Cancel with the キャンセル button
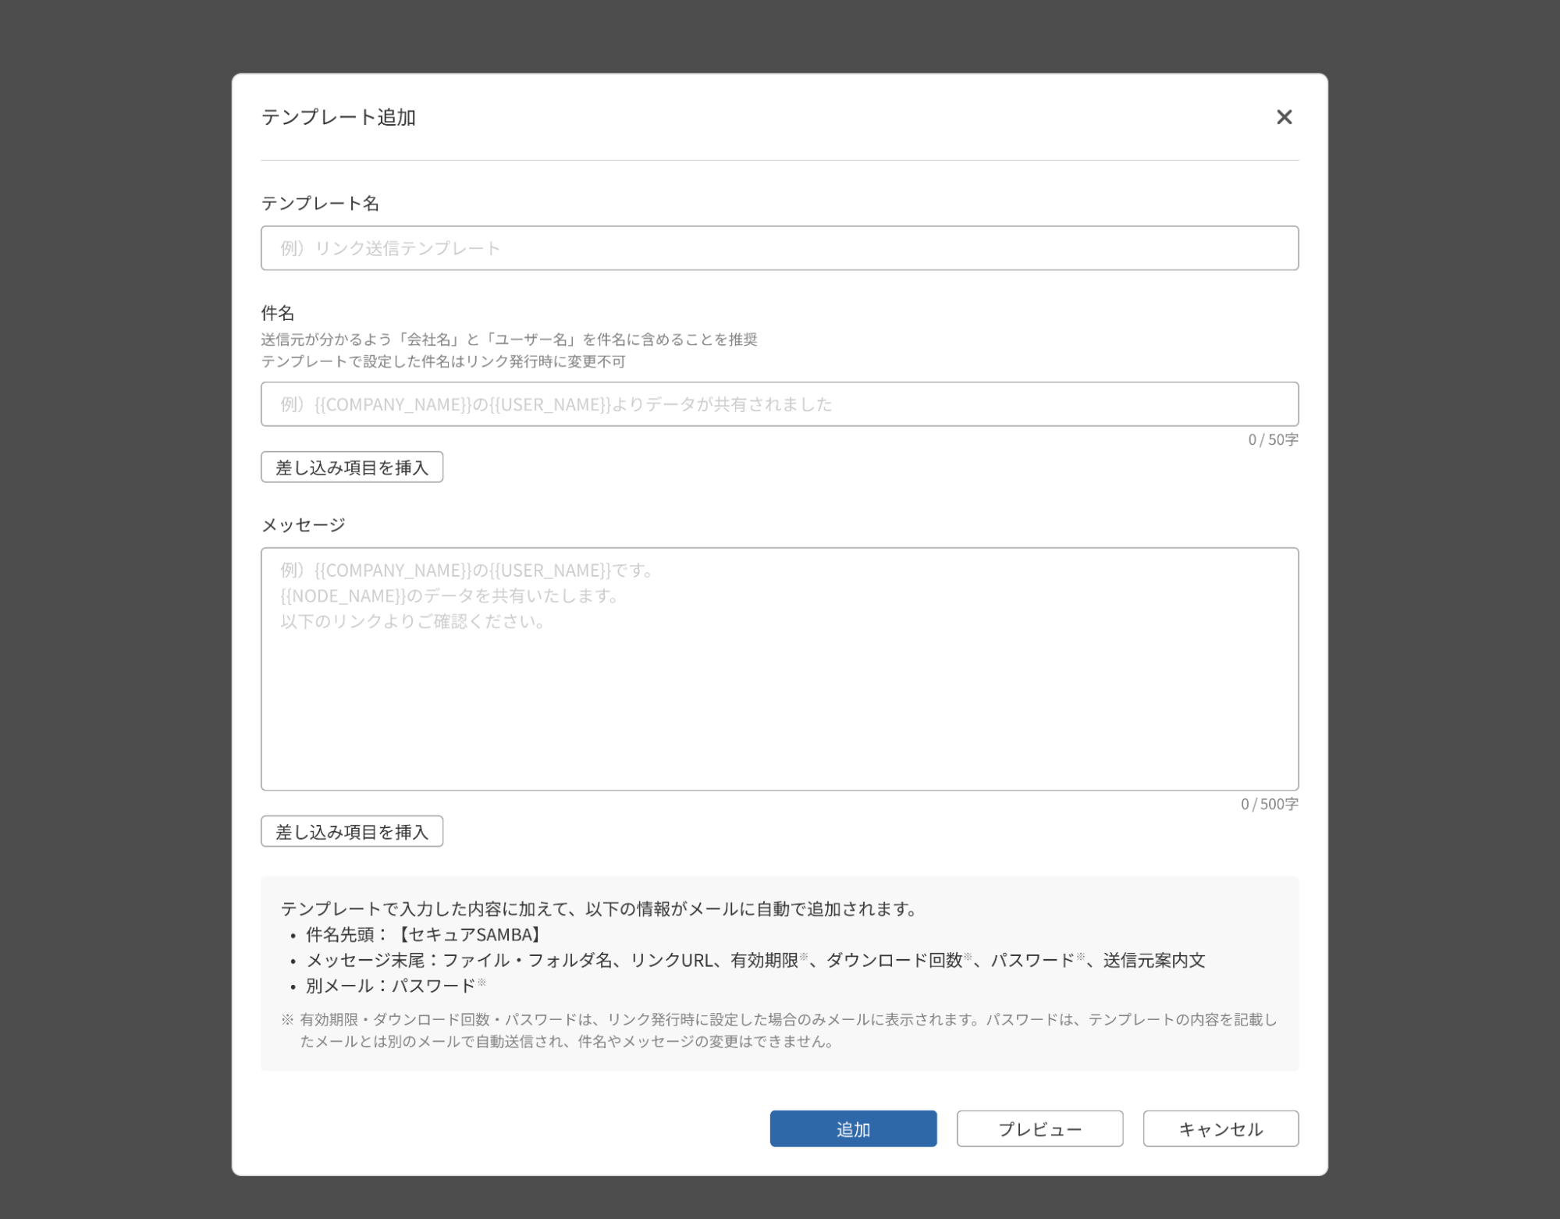Image resolution: width=1560 pixels, height=1219 pixels. 1221,1128
